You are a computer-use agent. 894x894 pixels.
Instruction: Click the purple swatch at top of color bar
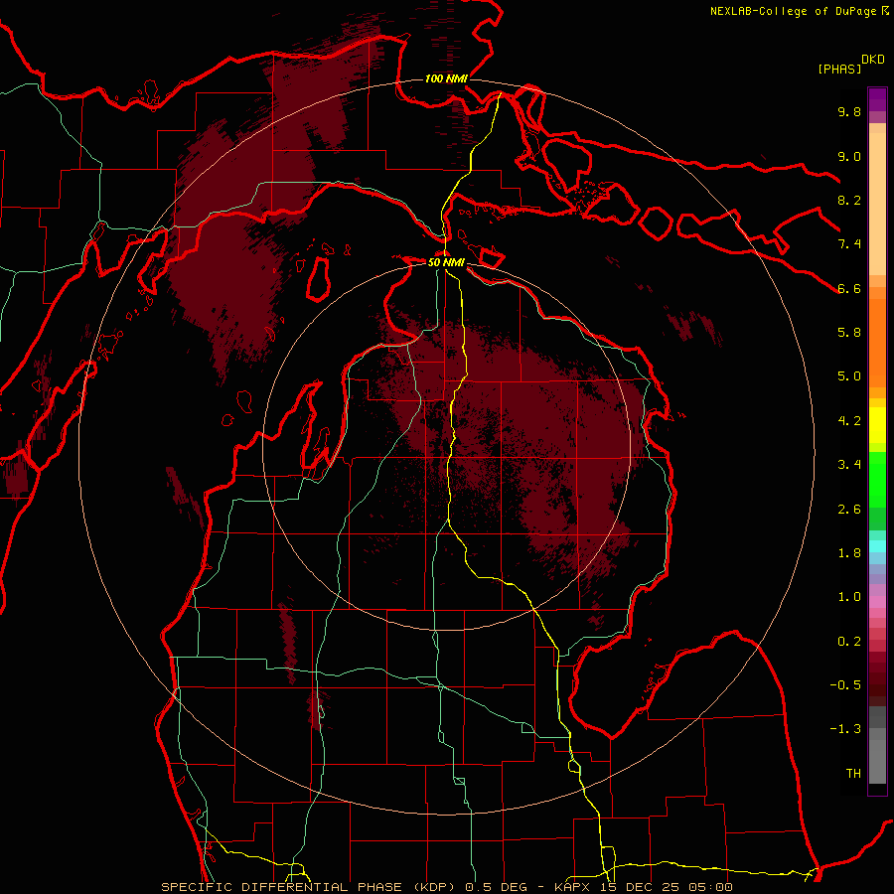(x=877, y=99)
